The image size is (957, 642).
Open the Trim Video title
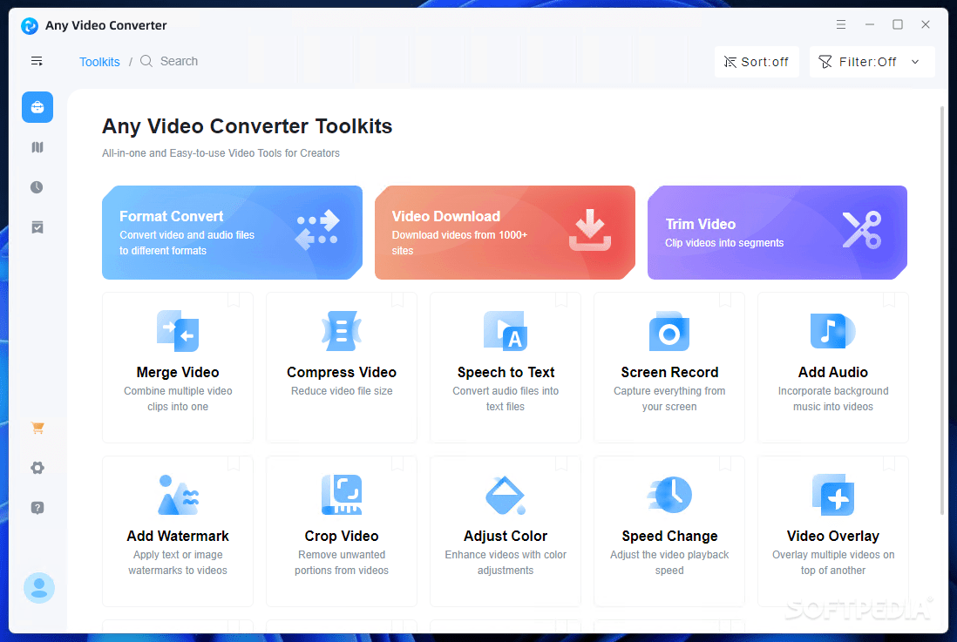tap(701, 224)
